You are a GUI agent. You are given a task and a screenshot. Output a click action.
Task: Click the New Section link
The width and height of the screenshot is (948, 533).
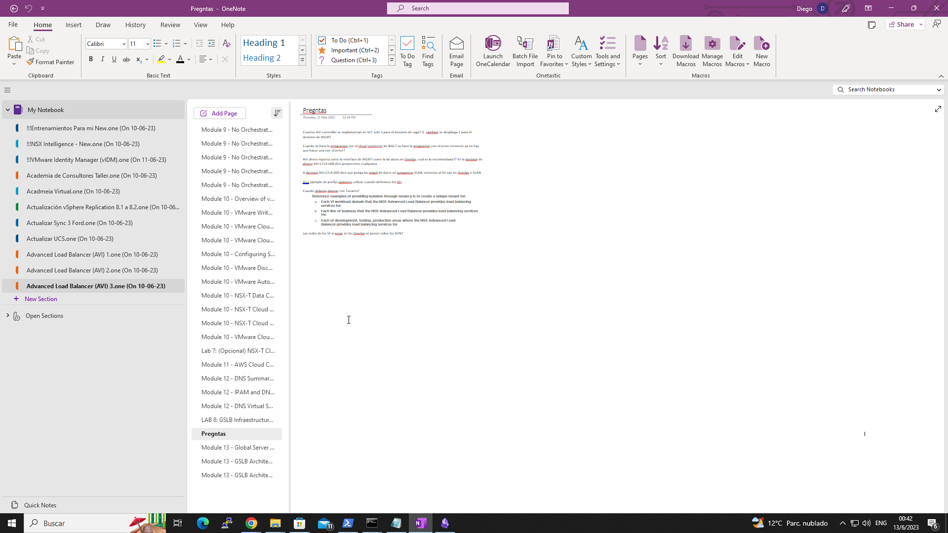pos(40,299)
